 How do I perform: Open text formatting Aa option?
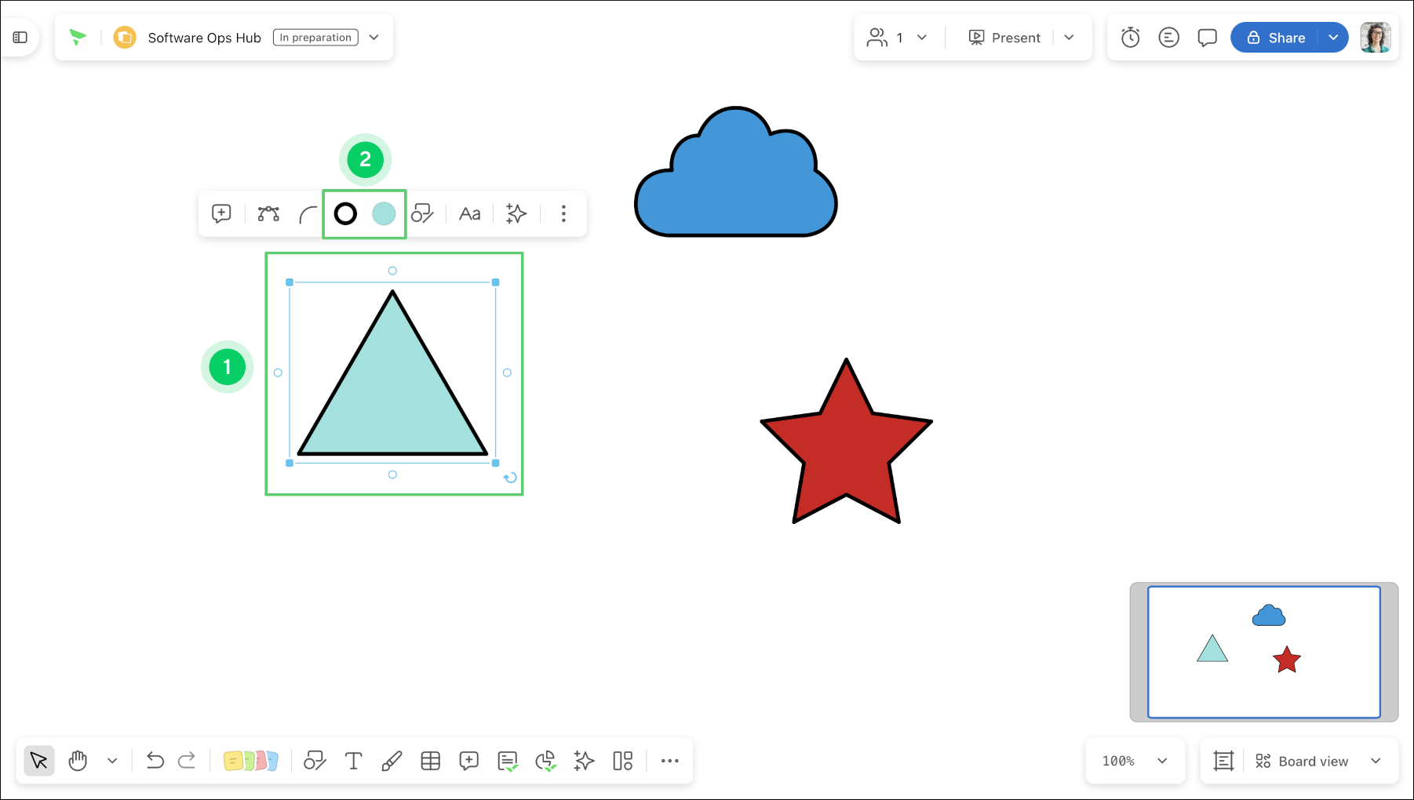coord(469,213)
